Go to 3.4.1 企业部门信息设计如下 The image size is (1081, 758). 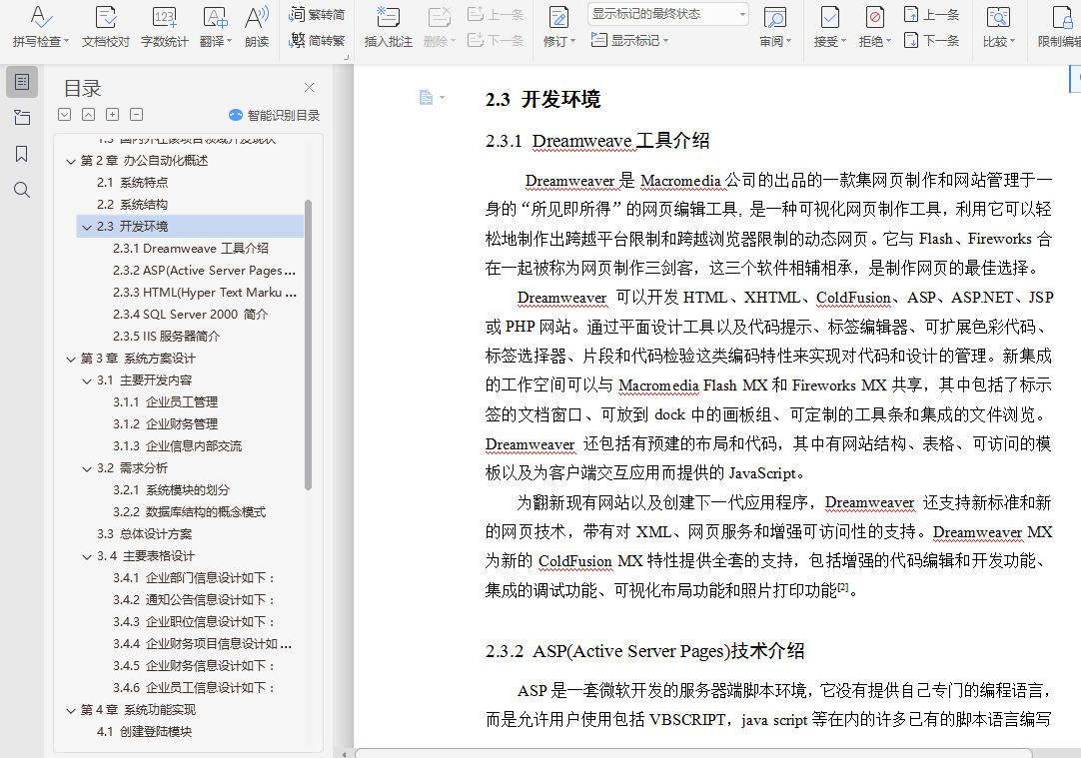click(194, 578)
